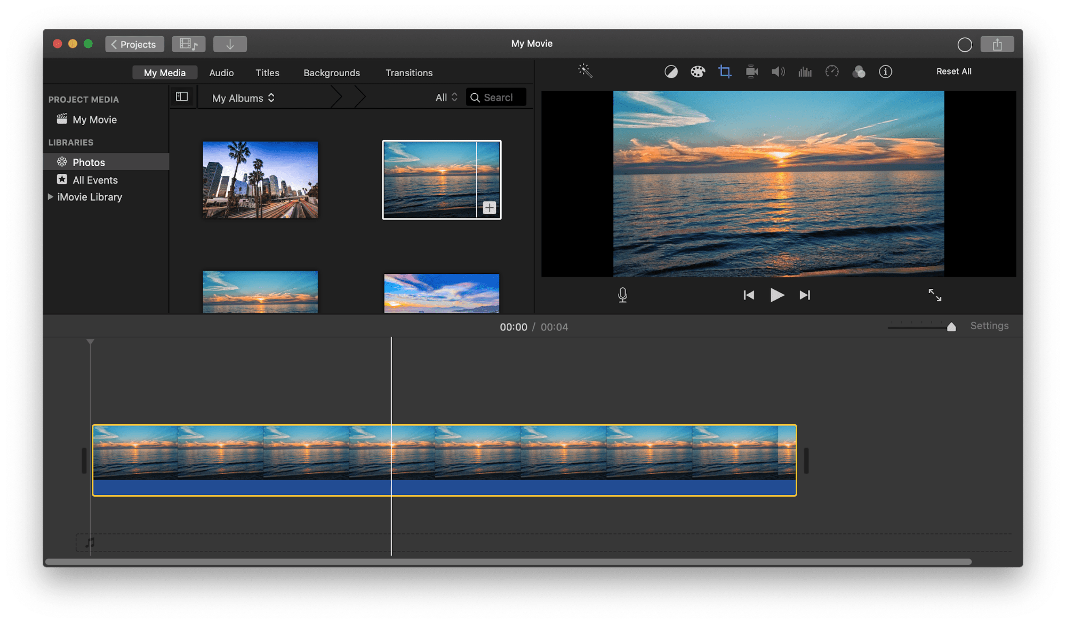Image resolution: width=1066 pixels, height=624 pixels.
Task: Expand the All filter dropdown
Action: [443, 98]
